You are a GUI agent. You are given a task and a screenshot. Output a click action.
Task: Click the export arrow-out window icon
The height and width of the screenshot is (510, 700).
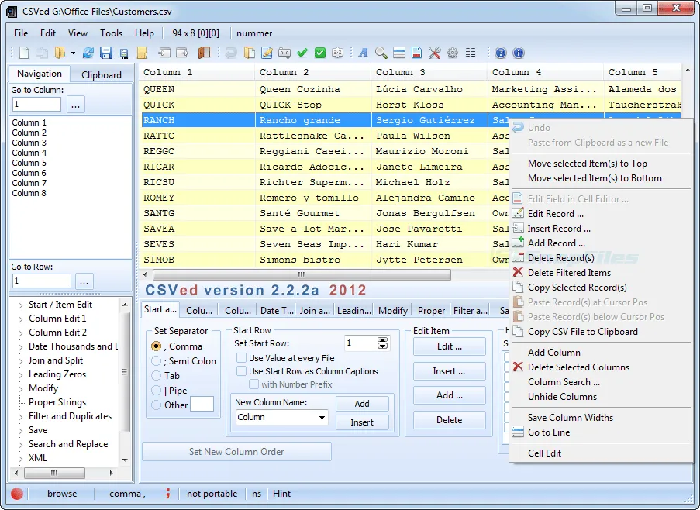coord(182,53)
